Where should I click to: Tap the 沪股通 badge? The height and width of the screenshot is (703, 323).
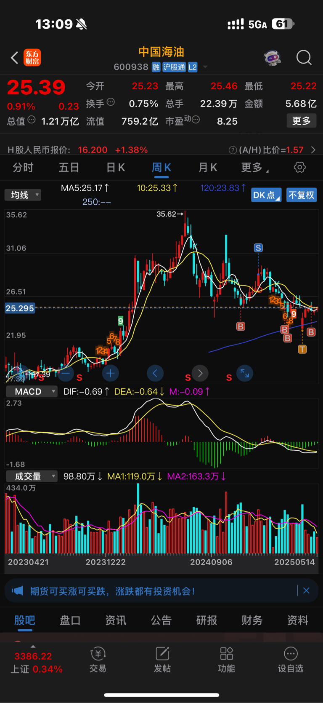tap(174, 67)
